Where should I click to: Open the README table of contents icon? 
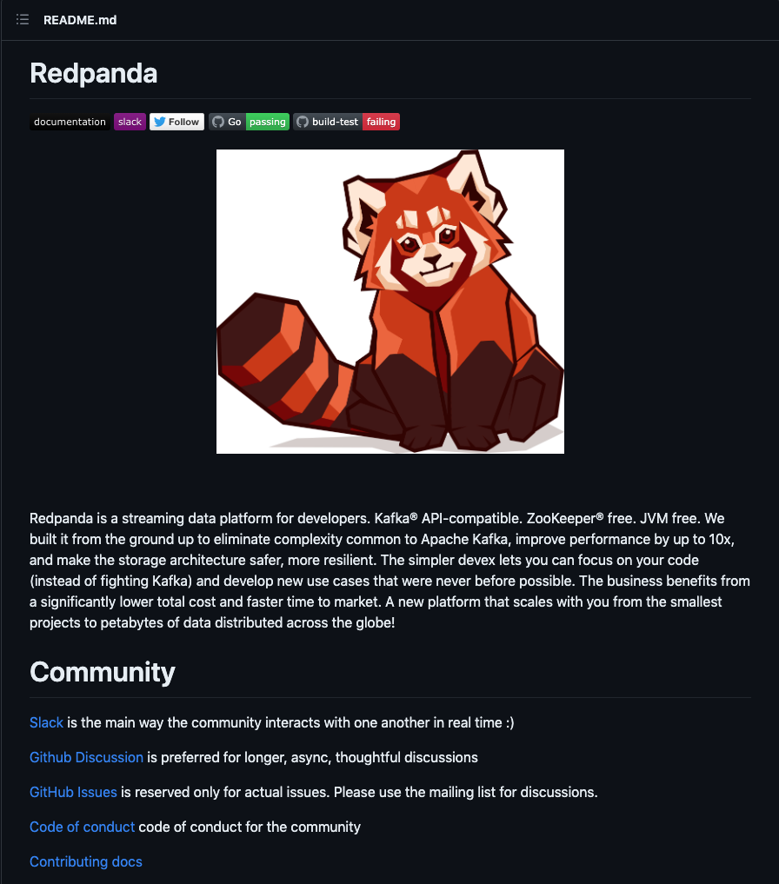click(x=23, y=20)
